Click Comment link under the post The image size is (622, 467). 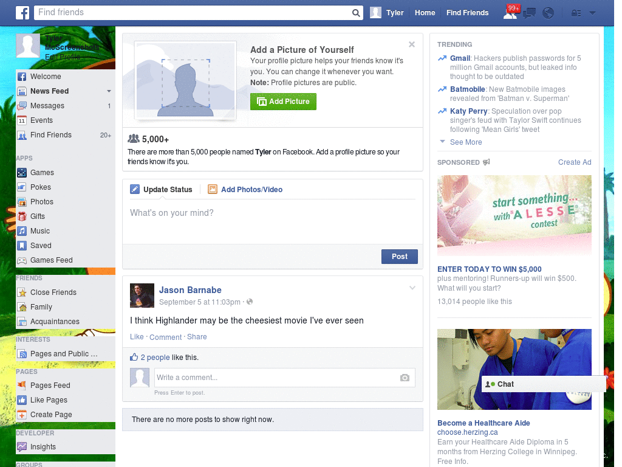(x=165, y=337)
